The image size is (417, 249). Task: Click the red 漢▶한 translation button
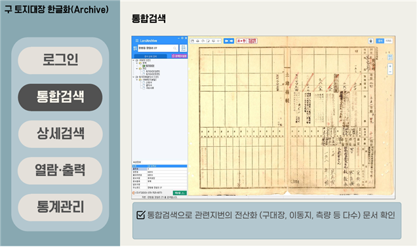pos(241,41)
